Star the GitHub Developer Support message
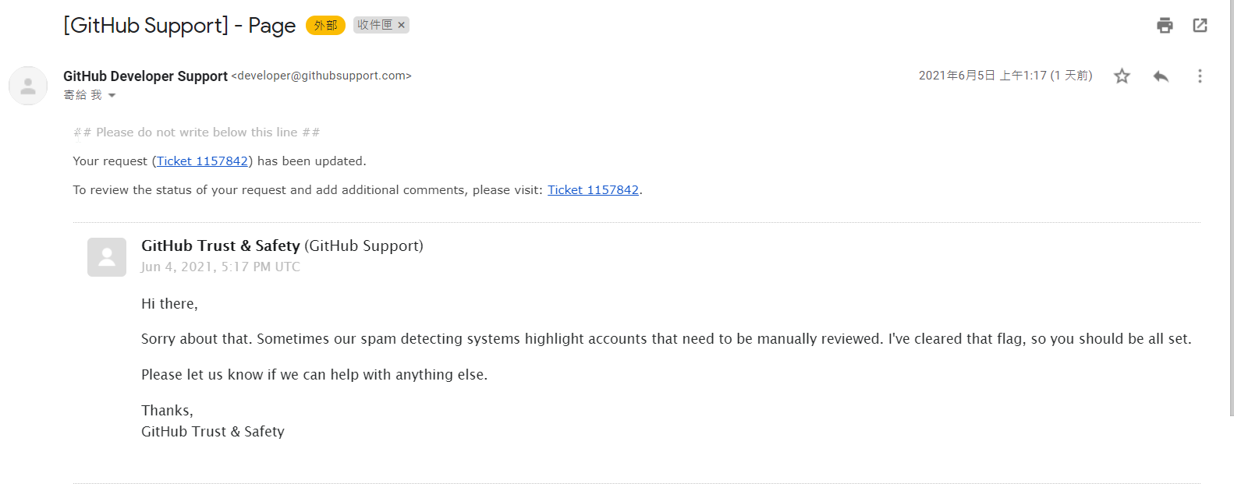This screenshot has height=484, width=1234. (x=1122, y=76)
